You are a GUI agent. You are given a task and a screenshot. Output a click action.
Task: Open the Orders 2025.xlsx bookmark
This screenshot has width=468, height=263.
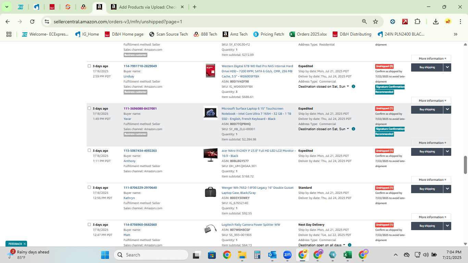[308, 34]
